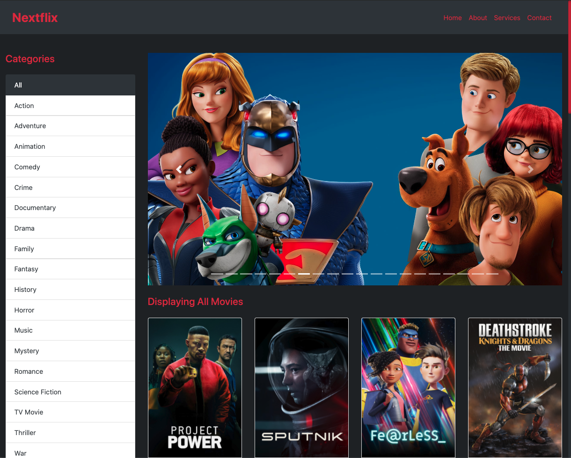The image size is (571, 458).
Task: Advance carousel with next arrow
Action: click(531, 169)
